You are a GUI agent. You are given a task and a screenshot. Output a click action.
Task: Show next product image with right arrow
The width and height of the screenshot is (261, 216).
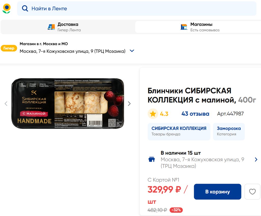[129, 104]
